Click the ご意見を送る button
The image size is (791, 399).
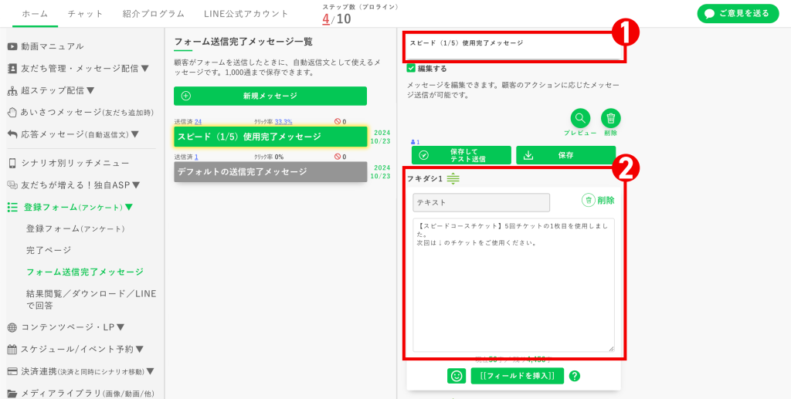[738, 14]
